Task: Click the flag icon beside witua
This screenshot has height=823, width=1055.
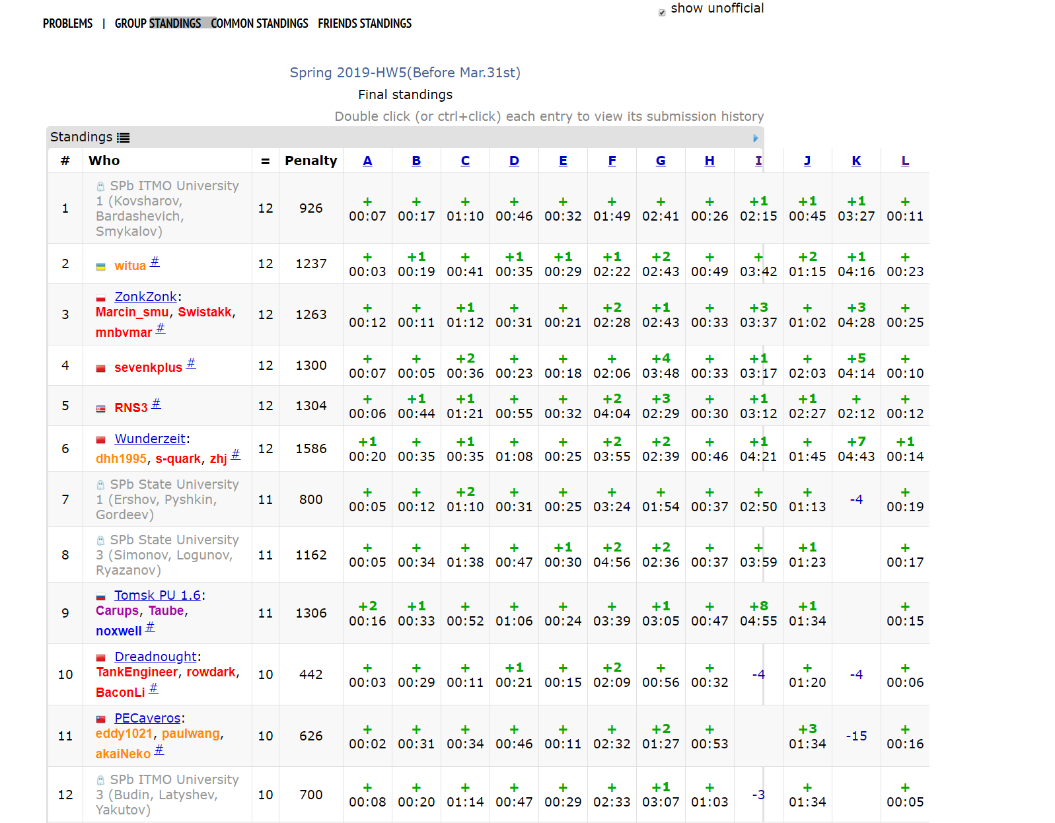Action: [101, 267]
